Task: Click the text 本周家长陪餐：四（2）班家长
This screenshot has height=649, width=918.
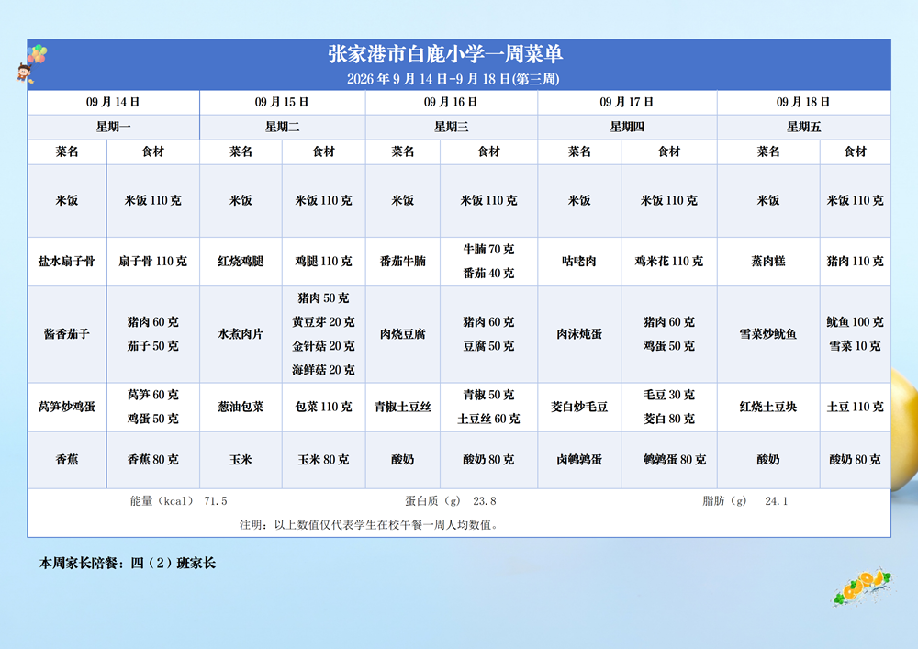Action: pos(127,564)
